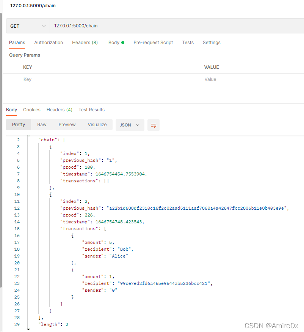Open the request Headers (8) tab
The image size is (304, 332).
tap(85, 43)
